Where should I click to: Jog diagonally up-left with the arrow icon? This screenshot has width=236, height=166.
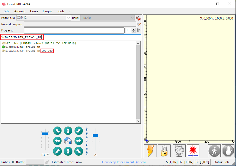pos(57,131)
